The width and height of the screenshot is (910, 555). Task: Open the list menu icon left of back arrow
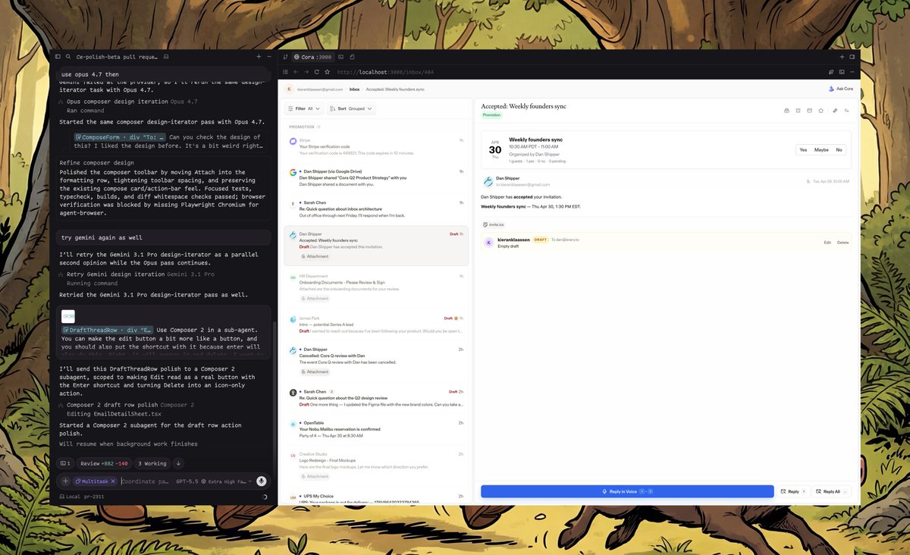click(x=285, y=72)
